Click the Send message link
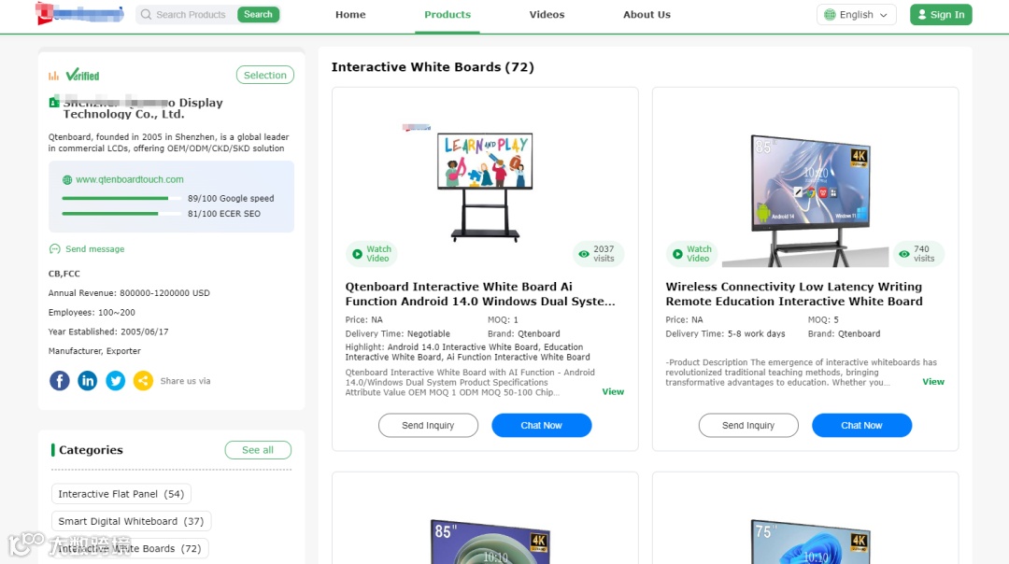Viewport: 1009px width, 564px height. 94,249
